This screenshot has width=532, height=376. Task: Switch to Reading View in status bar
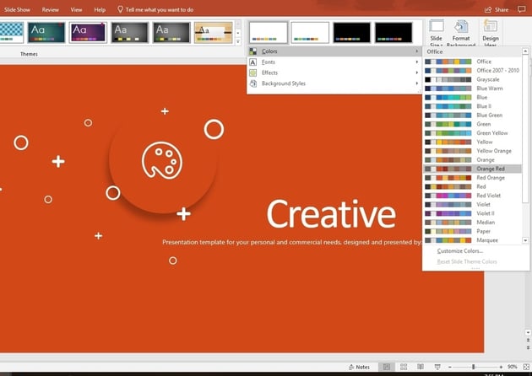click(418, 367)
